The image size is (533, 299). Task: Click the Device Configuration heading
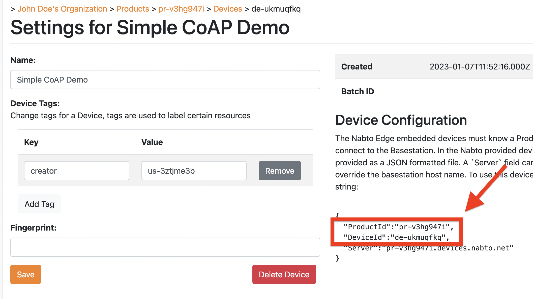401,120
